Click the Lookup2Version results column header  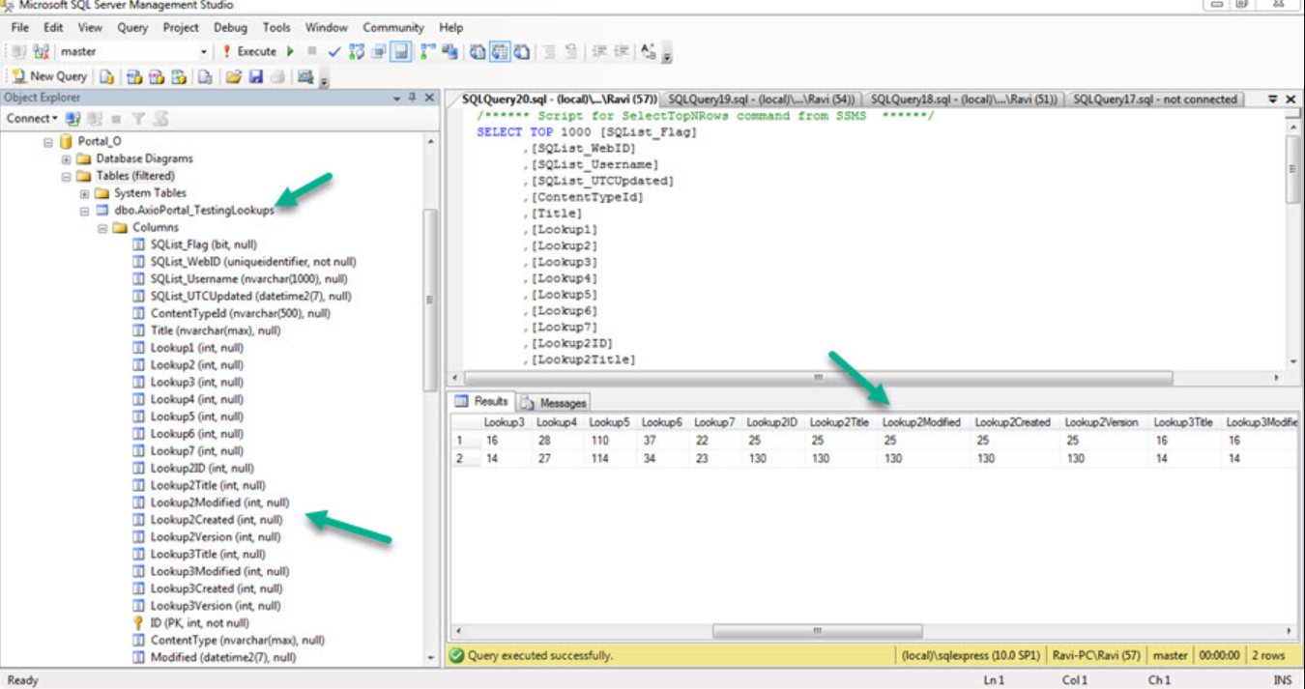(1102, 422)
